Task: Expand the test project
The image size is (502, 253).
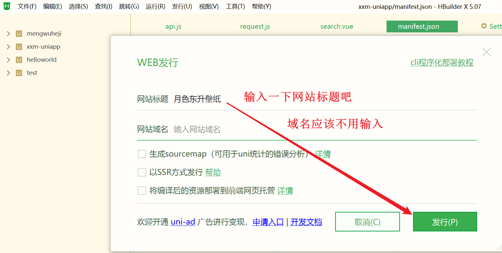Action: pyautogui.click(x=9, y=73)
